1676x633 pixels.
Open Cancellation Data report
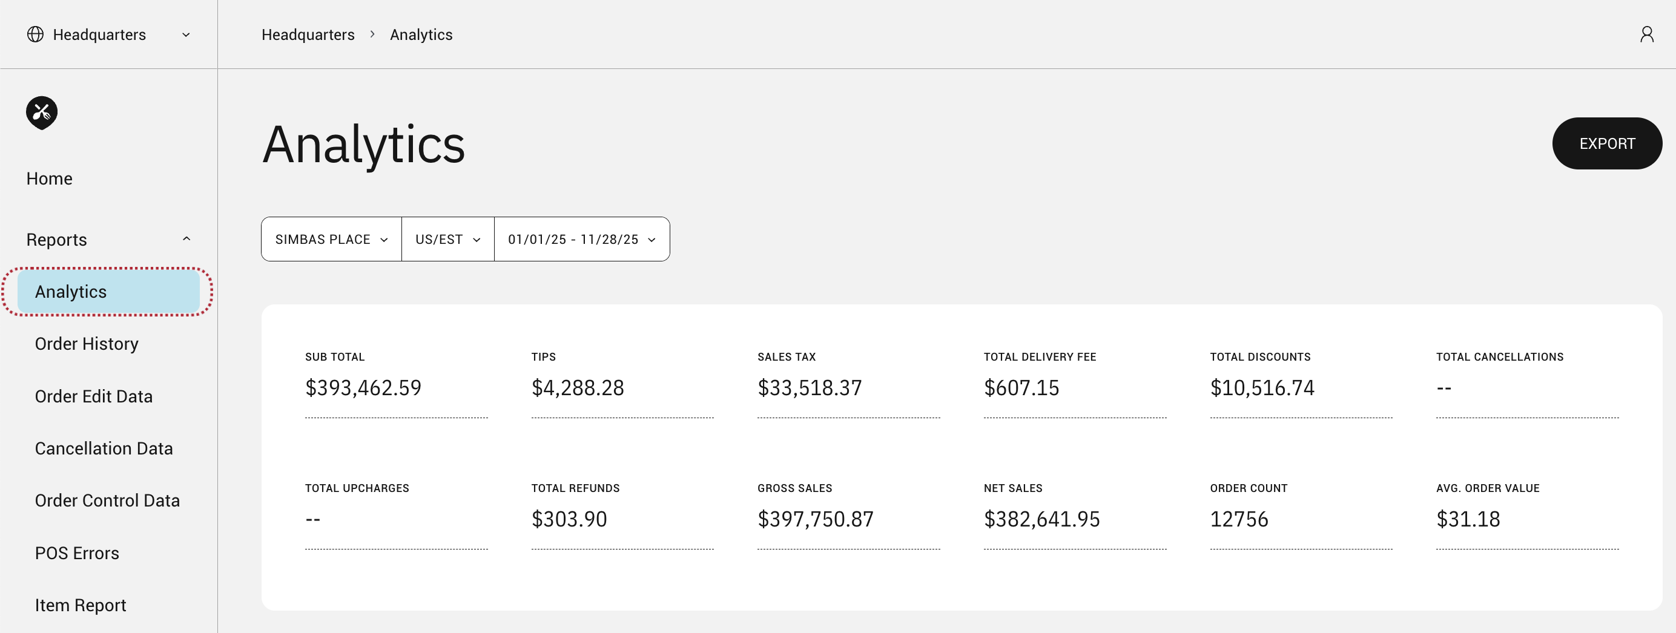(x=104, y=449)
